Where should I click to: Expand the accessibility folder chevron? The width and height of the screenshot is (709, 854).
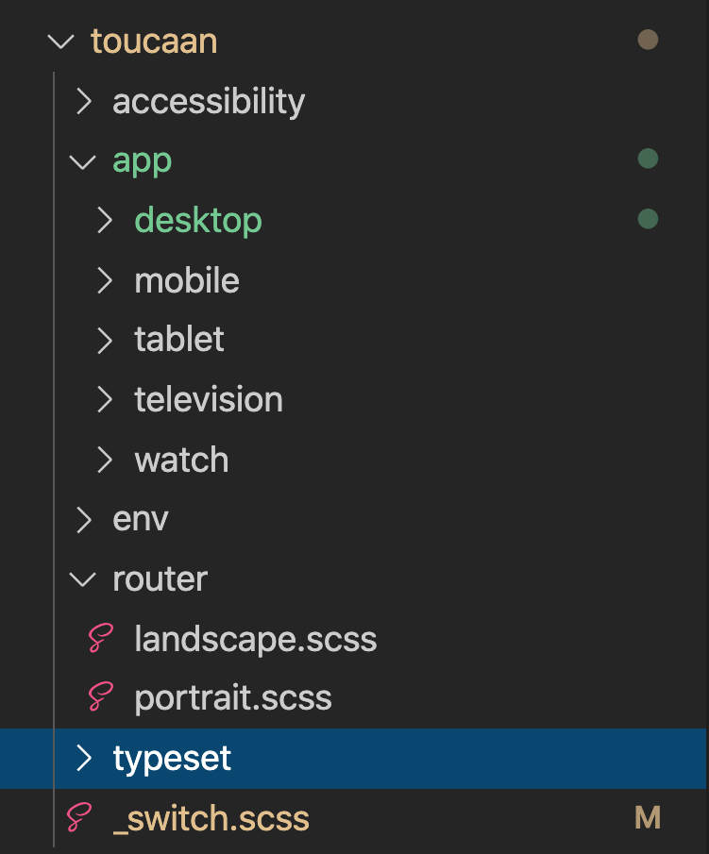[x=84, y=101]
